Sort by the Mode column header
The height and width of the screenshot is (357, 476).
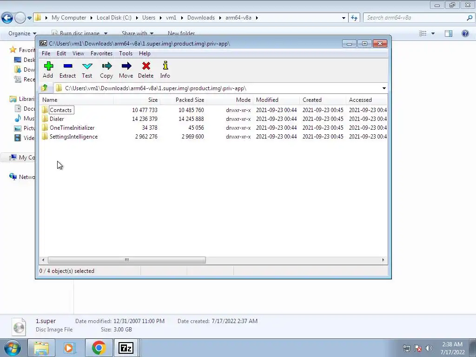tap(230, 100)
